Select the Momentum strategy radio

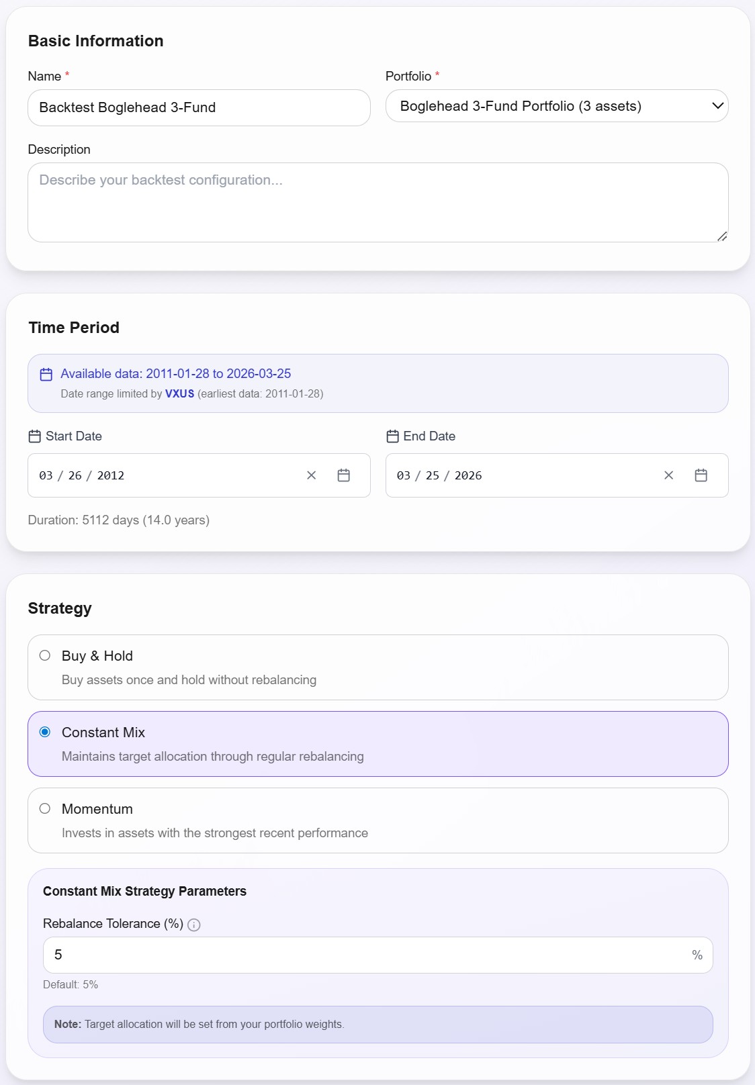pos(45,808)
